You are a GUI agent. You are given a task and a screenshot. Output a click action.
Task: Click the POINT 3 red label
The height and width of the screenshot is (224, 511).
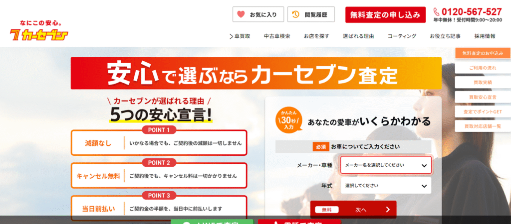point(159,196)
